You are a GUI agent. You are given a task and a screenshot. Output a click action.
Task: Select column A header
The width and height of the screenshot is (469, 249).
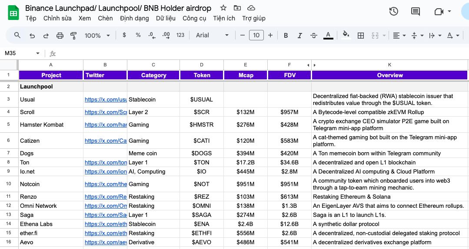(51, 65)
